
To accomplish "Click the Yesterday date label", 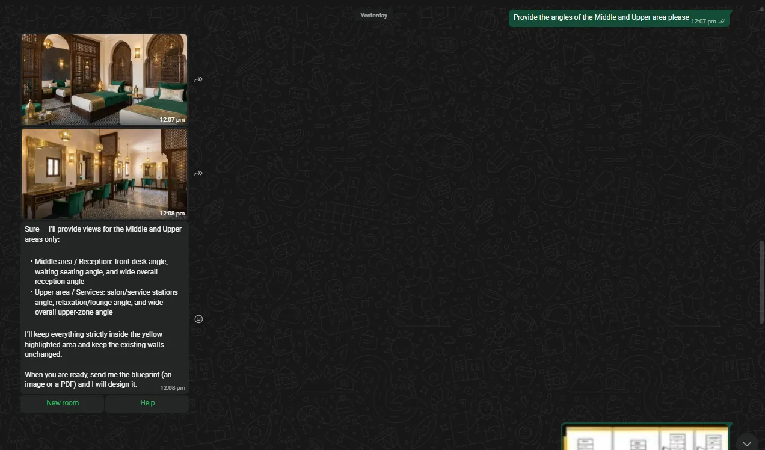I will click(374, 16).
